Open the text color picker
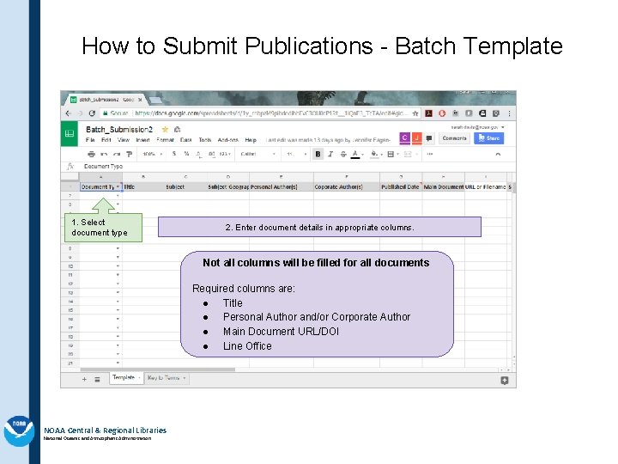This screenshot has height=464, width=618. (357, 154)
